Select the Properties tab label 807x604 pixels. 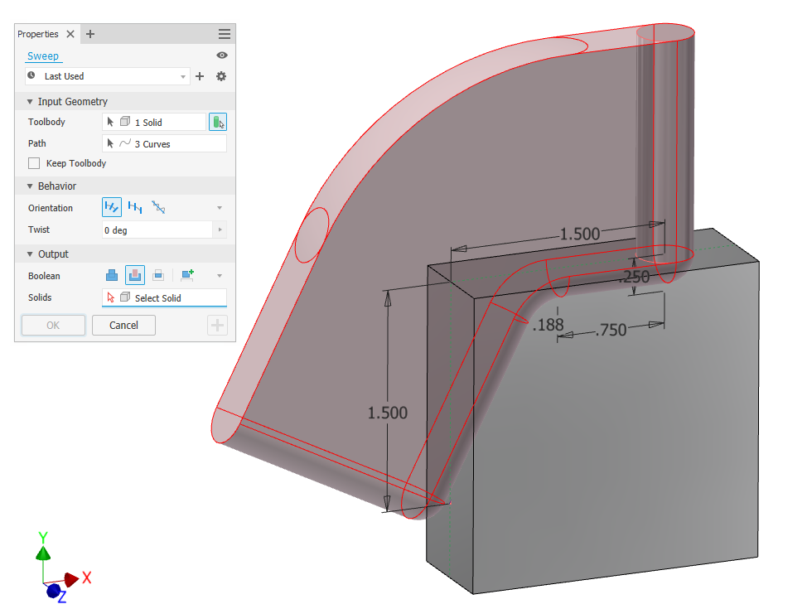click(37, 34)
